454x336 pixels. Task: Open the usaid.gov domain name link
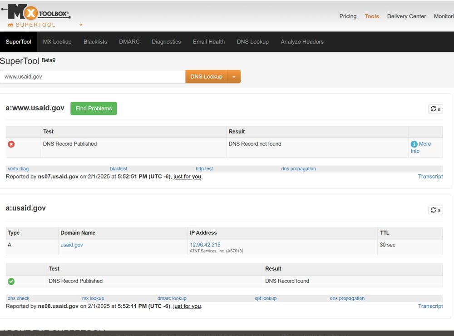72,245
